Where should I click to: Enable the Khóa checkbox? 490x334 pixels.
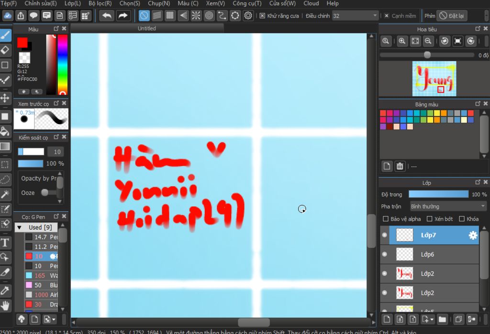(462, 219)
